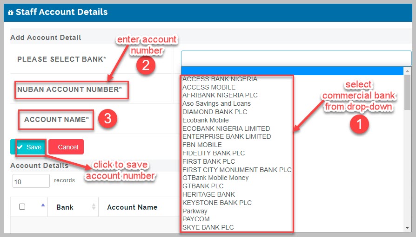Select FIRST BANK PLC option
Image resolution: width=416 pixels, height=237 pixels.
click(208, 161)
